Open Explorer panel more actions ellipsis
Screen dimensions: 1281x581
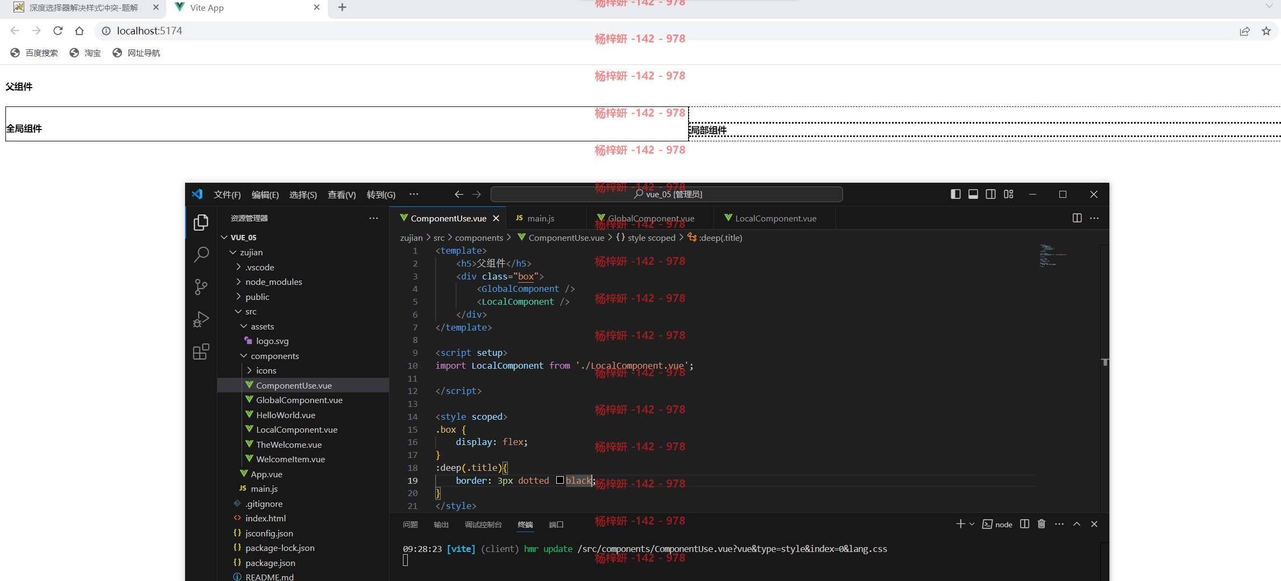point(373,218)
